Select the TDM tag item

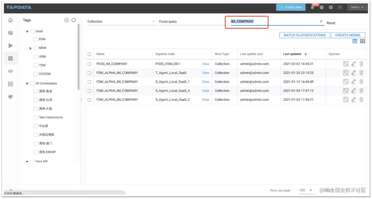point(42,65)
